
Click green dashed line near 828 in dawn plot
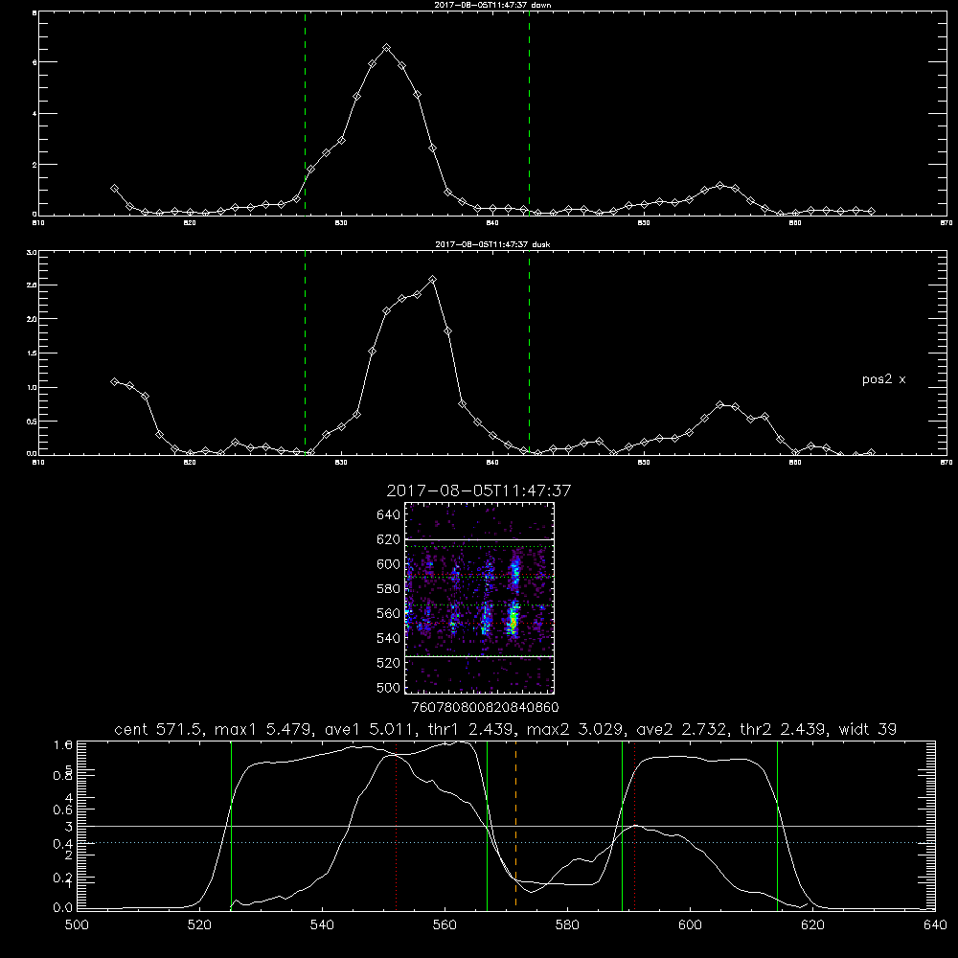click(x=305, y=113)
